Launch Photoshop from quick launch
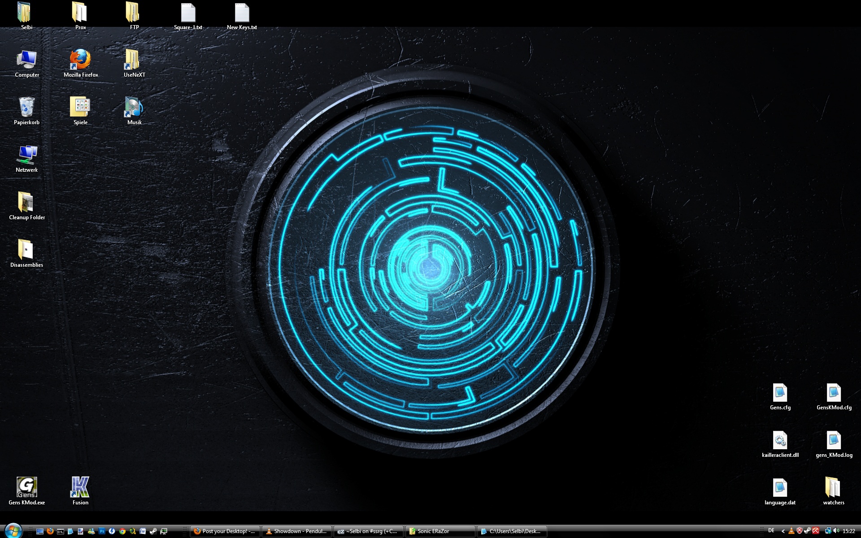Image resolution: width=861 pixels, height=538 pixels. tap(102, 531)
